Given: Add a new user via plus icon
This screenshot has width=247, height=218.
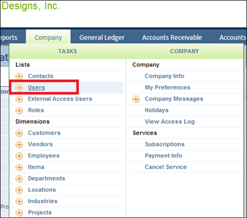Looking at the screenshot, I should 19,88.
